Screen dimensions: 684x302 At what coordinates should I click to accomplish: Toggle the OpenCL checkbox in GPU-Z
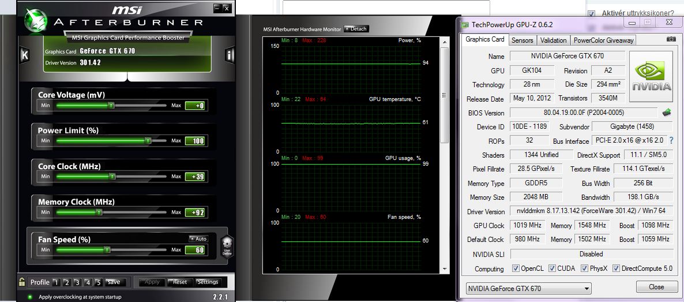[516, 269]
